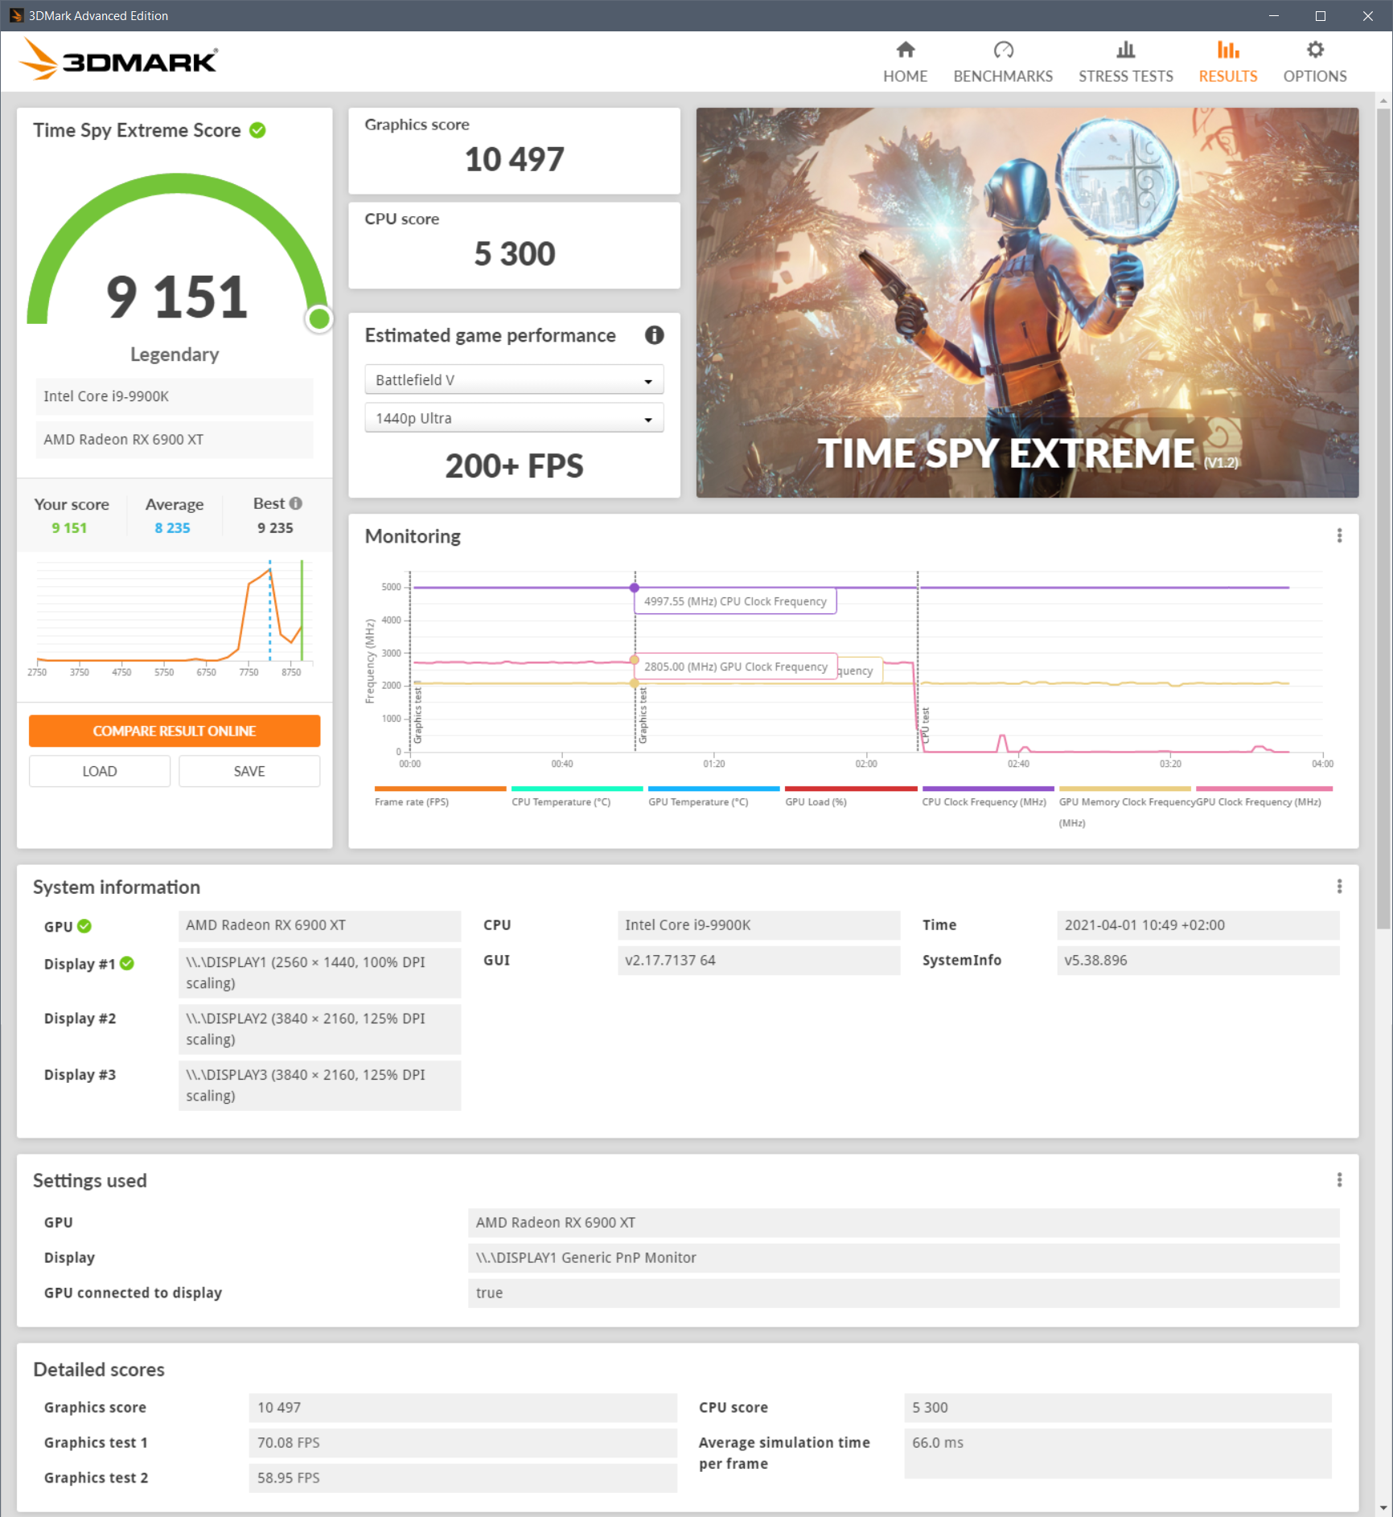Click the GUI version v2.17.7137 64
1393x1517 pixels.
tap(758, 961)
